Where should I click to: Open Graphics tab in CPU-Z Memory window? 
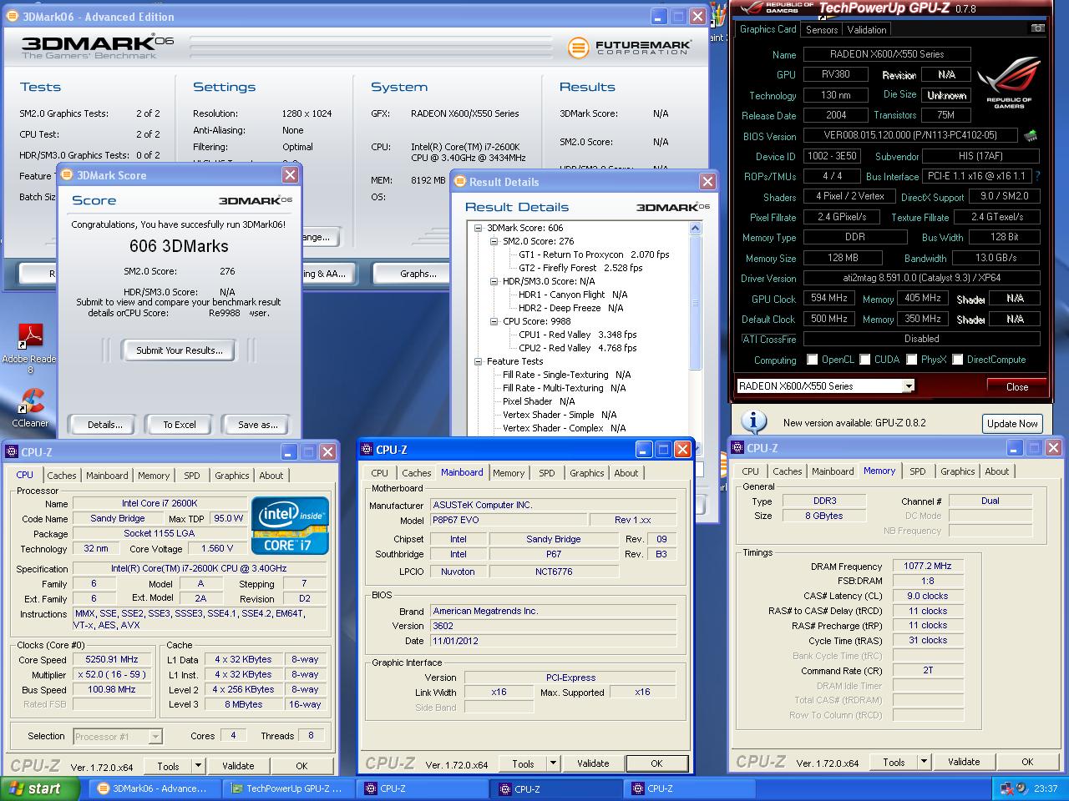click(x=957, y=471)
